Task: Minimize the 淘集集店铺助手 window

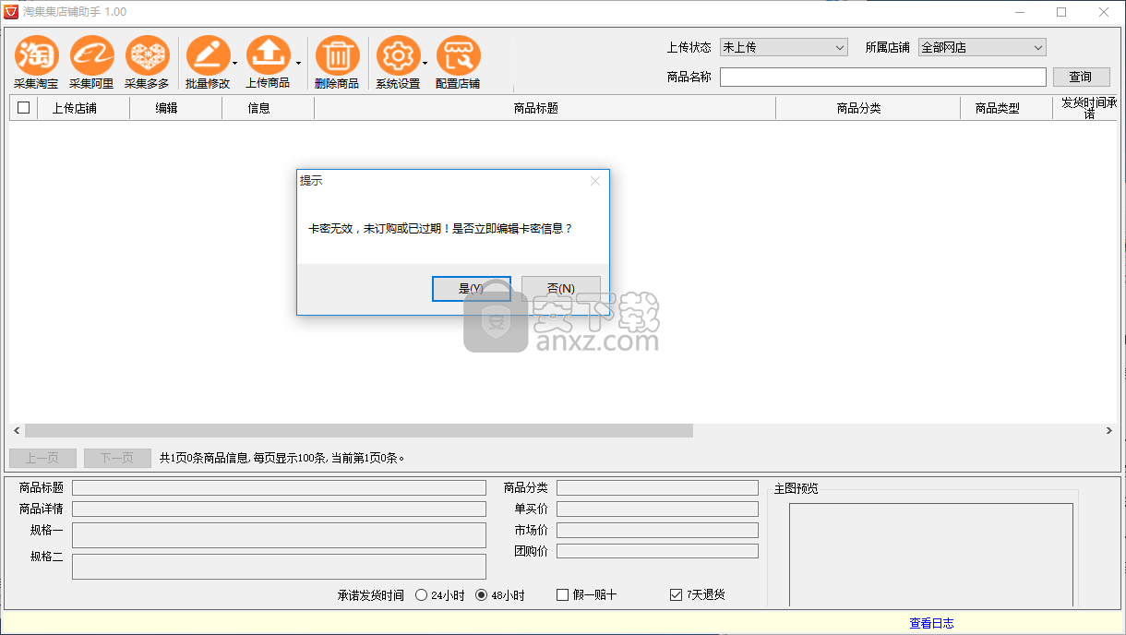Action: 1020,12
